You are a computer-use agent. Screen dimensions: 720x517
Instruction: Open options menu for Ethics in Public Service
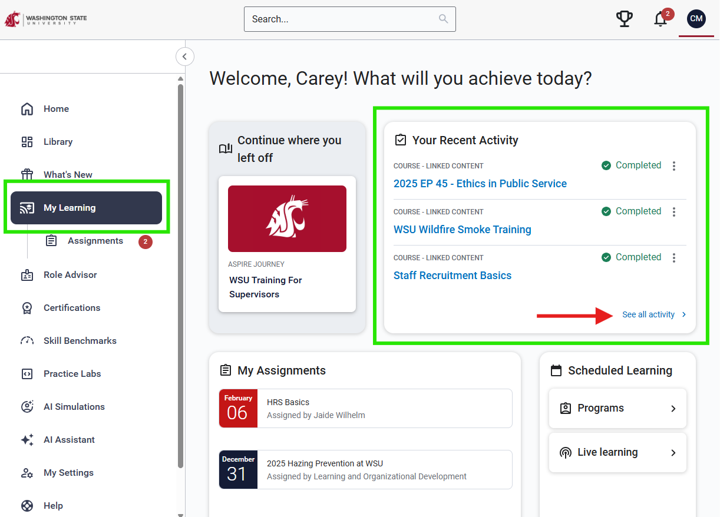point(674,166)
